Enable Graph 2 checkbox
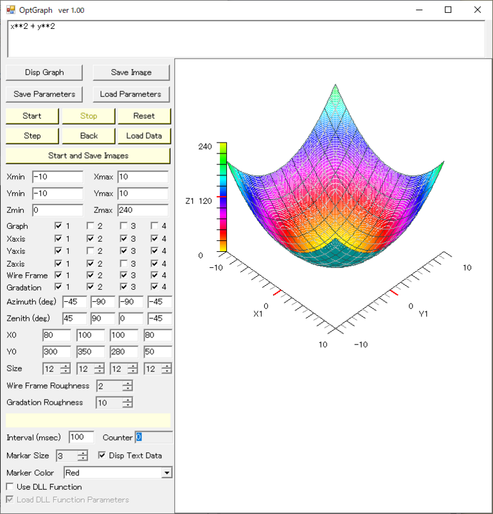Image resolution: width=493 pixels, height=514 pixels. point(91,226)
